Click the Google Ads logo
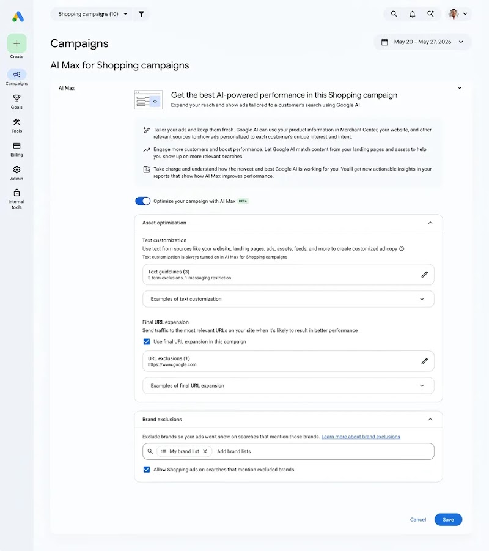 18,17
